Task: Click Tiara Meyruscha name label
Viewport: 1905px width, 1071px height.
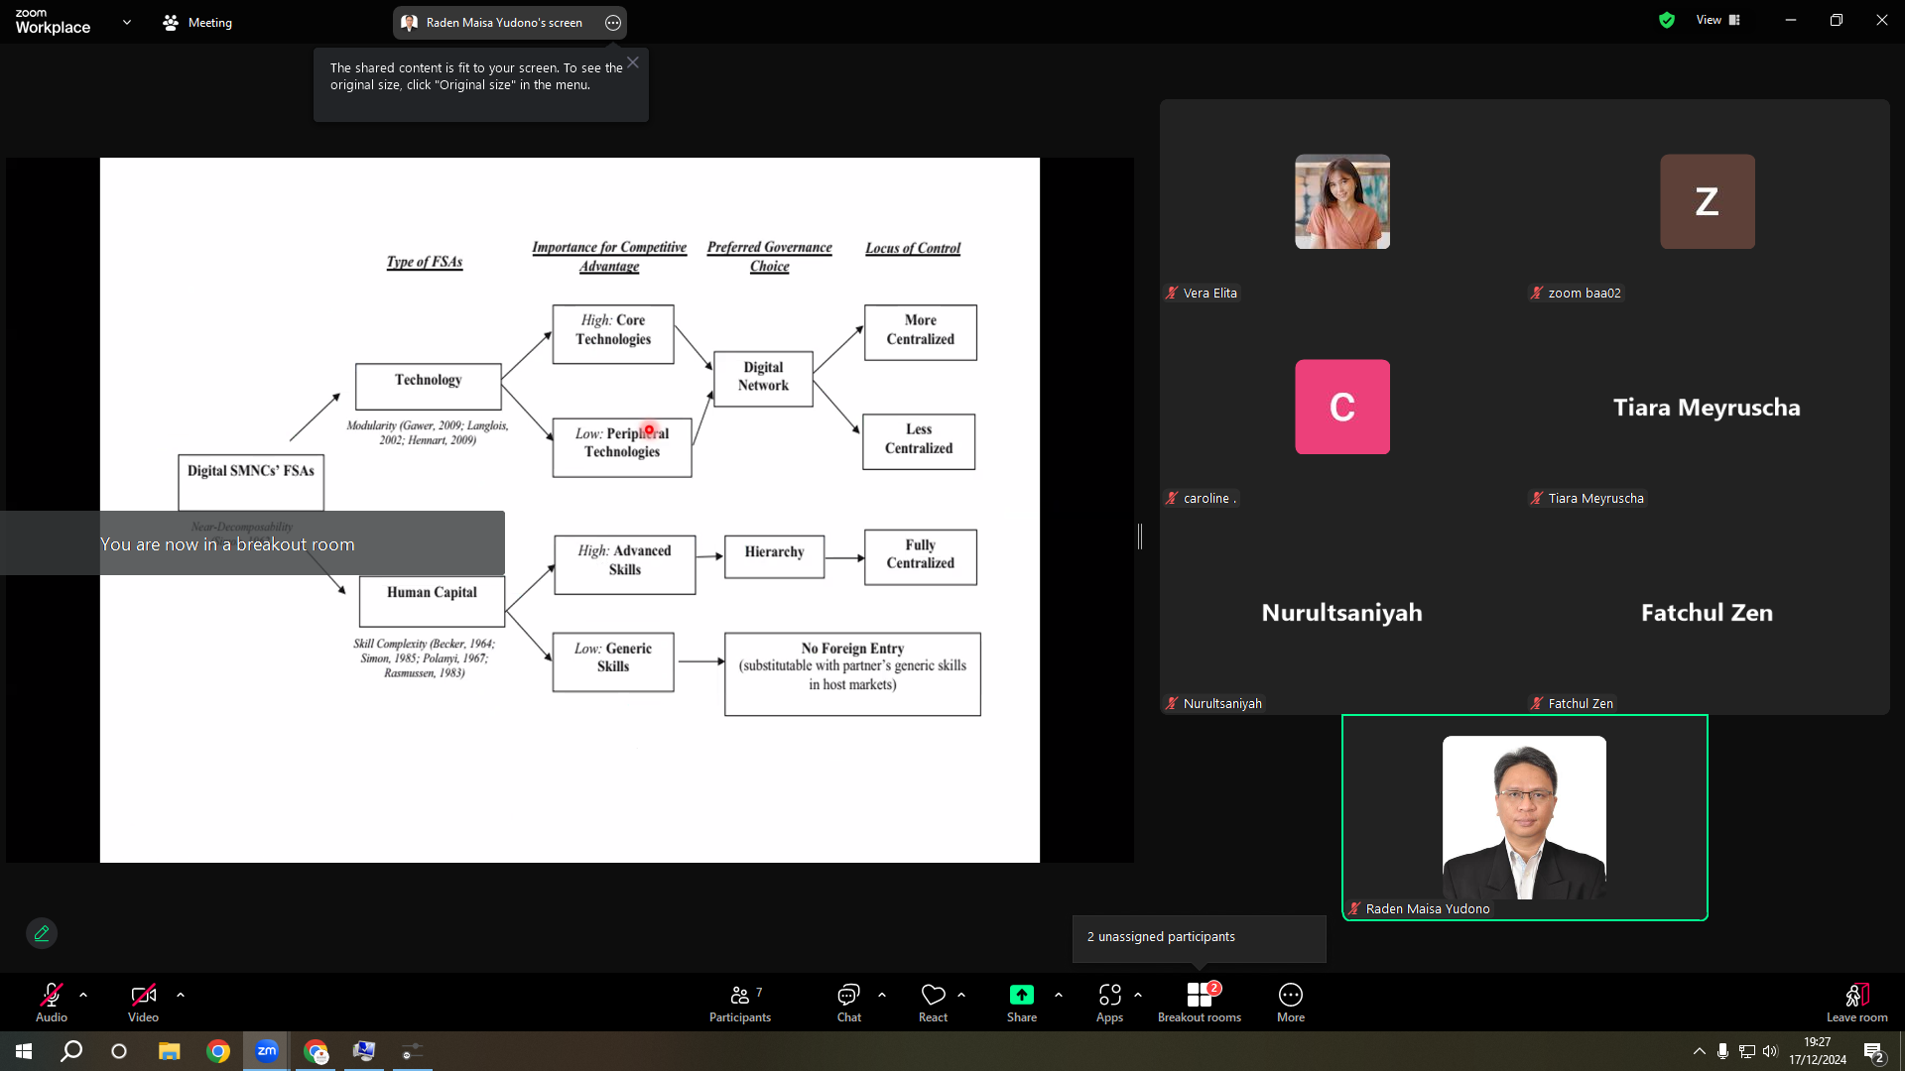Action: coord(1596,499)
